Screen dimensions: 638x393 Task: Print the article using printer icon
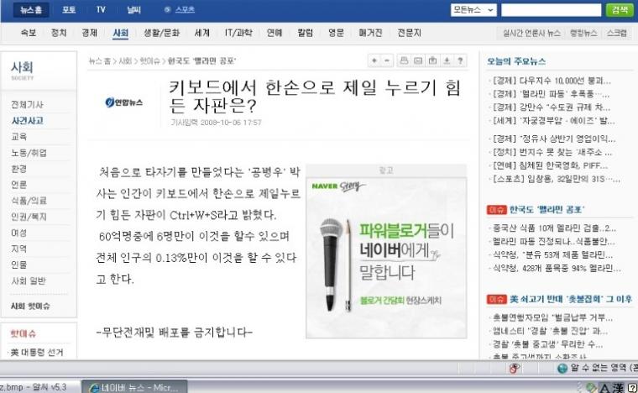pyautogui.click(x=404, y=61)
